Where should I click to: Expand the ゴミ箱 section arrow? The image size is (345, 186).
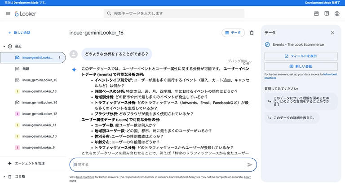4,177
